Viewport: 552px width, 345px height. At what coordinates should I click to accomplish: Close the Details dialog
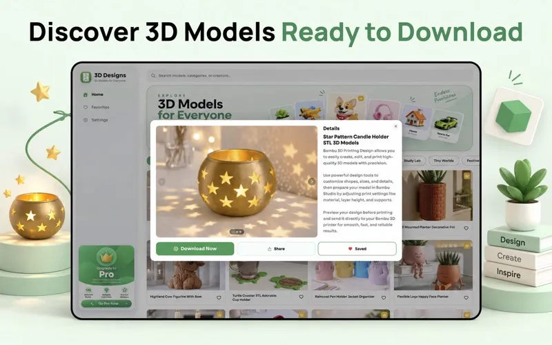point(395,126)
